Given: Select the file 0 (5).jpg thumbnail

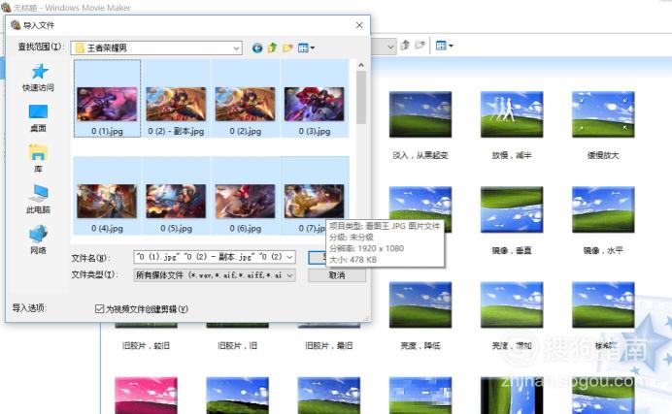Looking at the screenshot, I should pos(176,201).
